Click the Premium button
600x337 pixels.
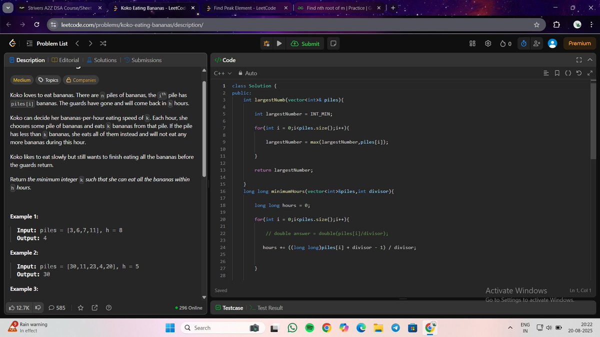[579, 43]
